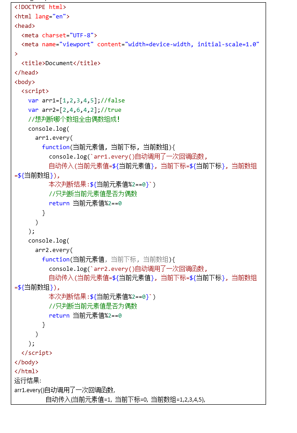Screen dimensions: 297x433
Task: Click the closing </head> tag
Action: click(x=26, y=73)
